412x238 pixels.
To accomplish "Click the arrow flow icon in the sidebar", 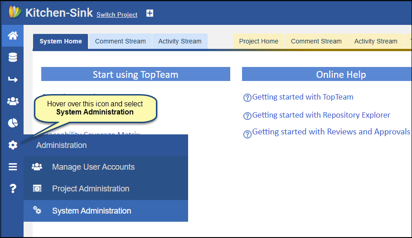I will point(13,79).
